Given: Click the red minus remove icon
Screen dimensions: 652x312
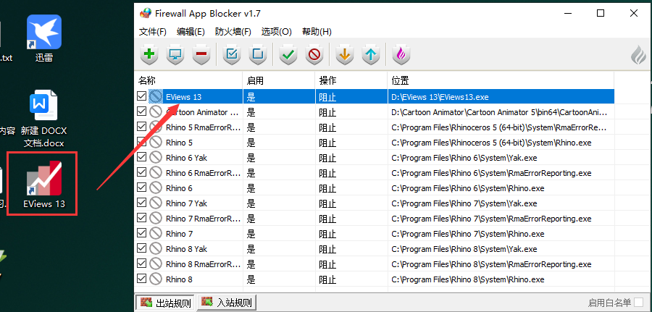Looking at the screenshot, I should pos(201,54).
